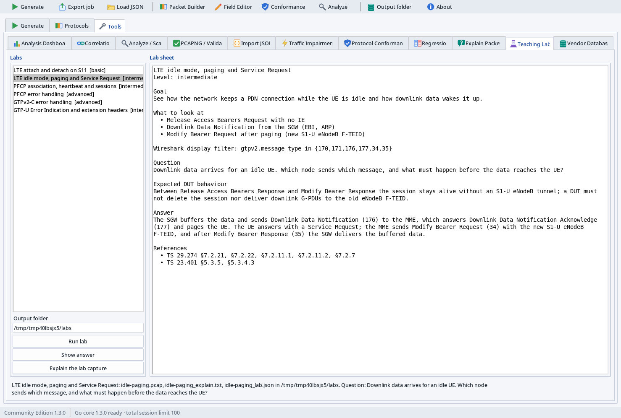
Task: Switch to the Generate tab below toolbar
Action: coord(28,26)
